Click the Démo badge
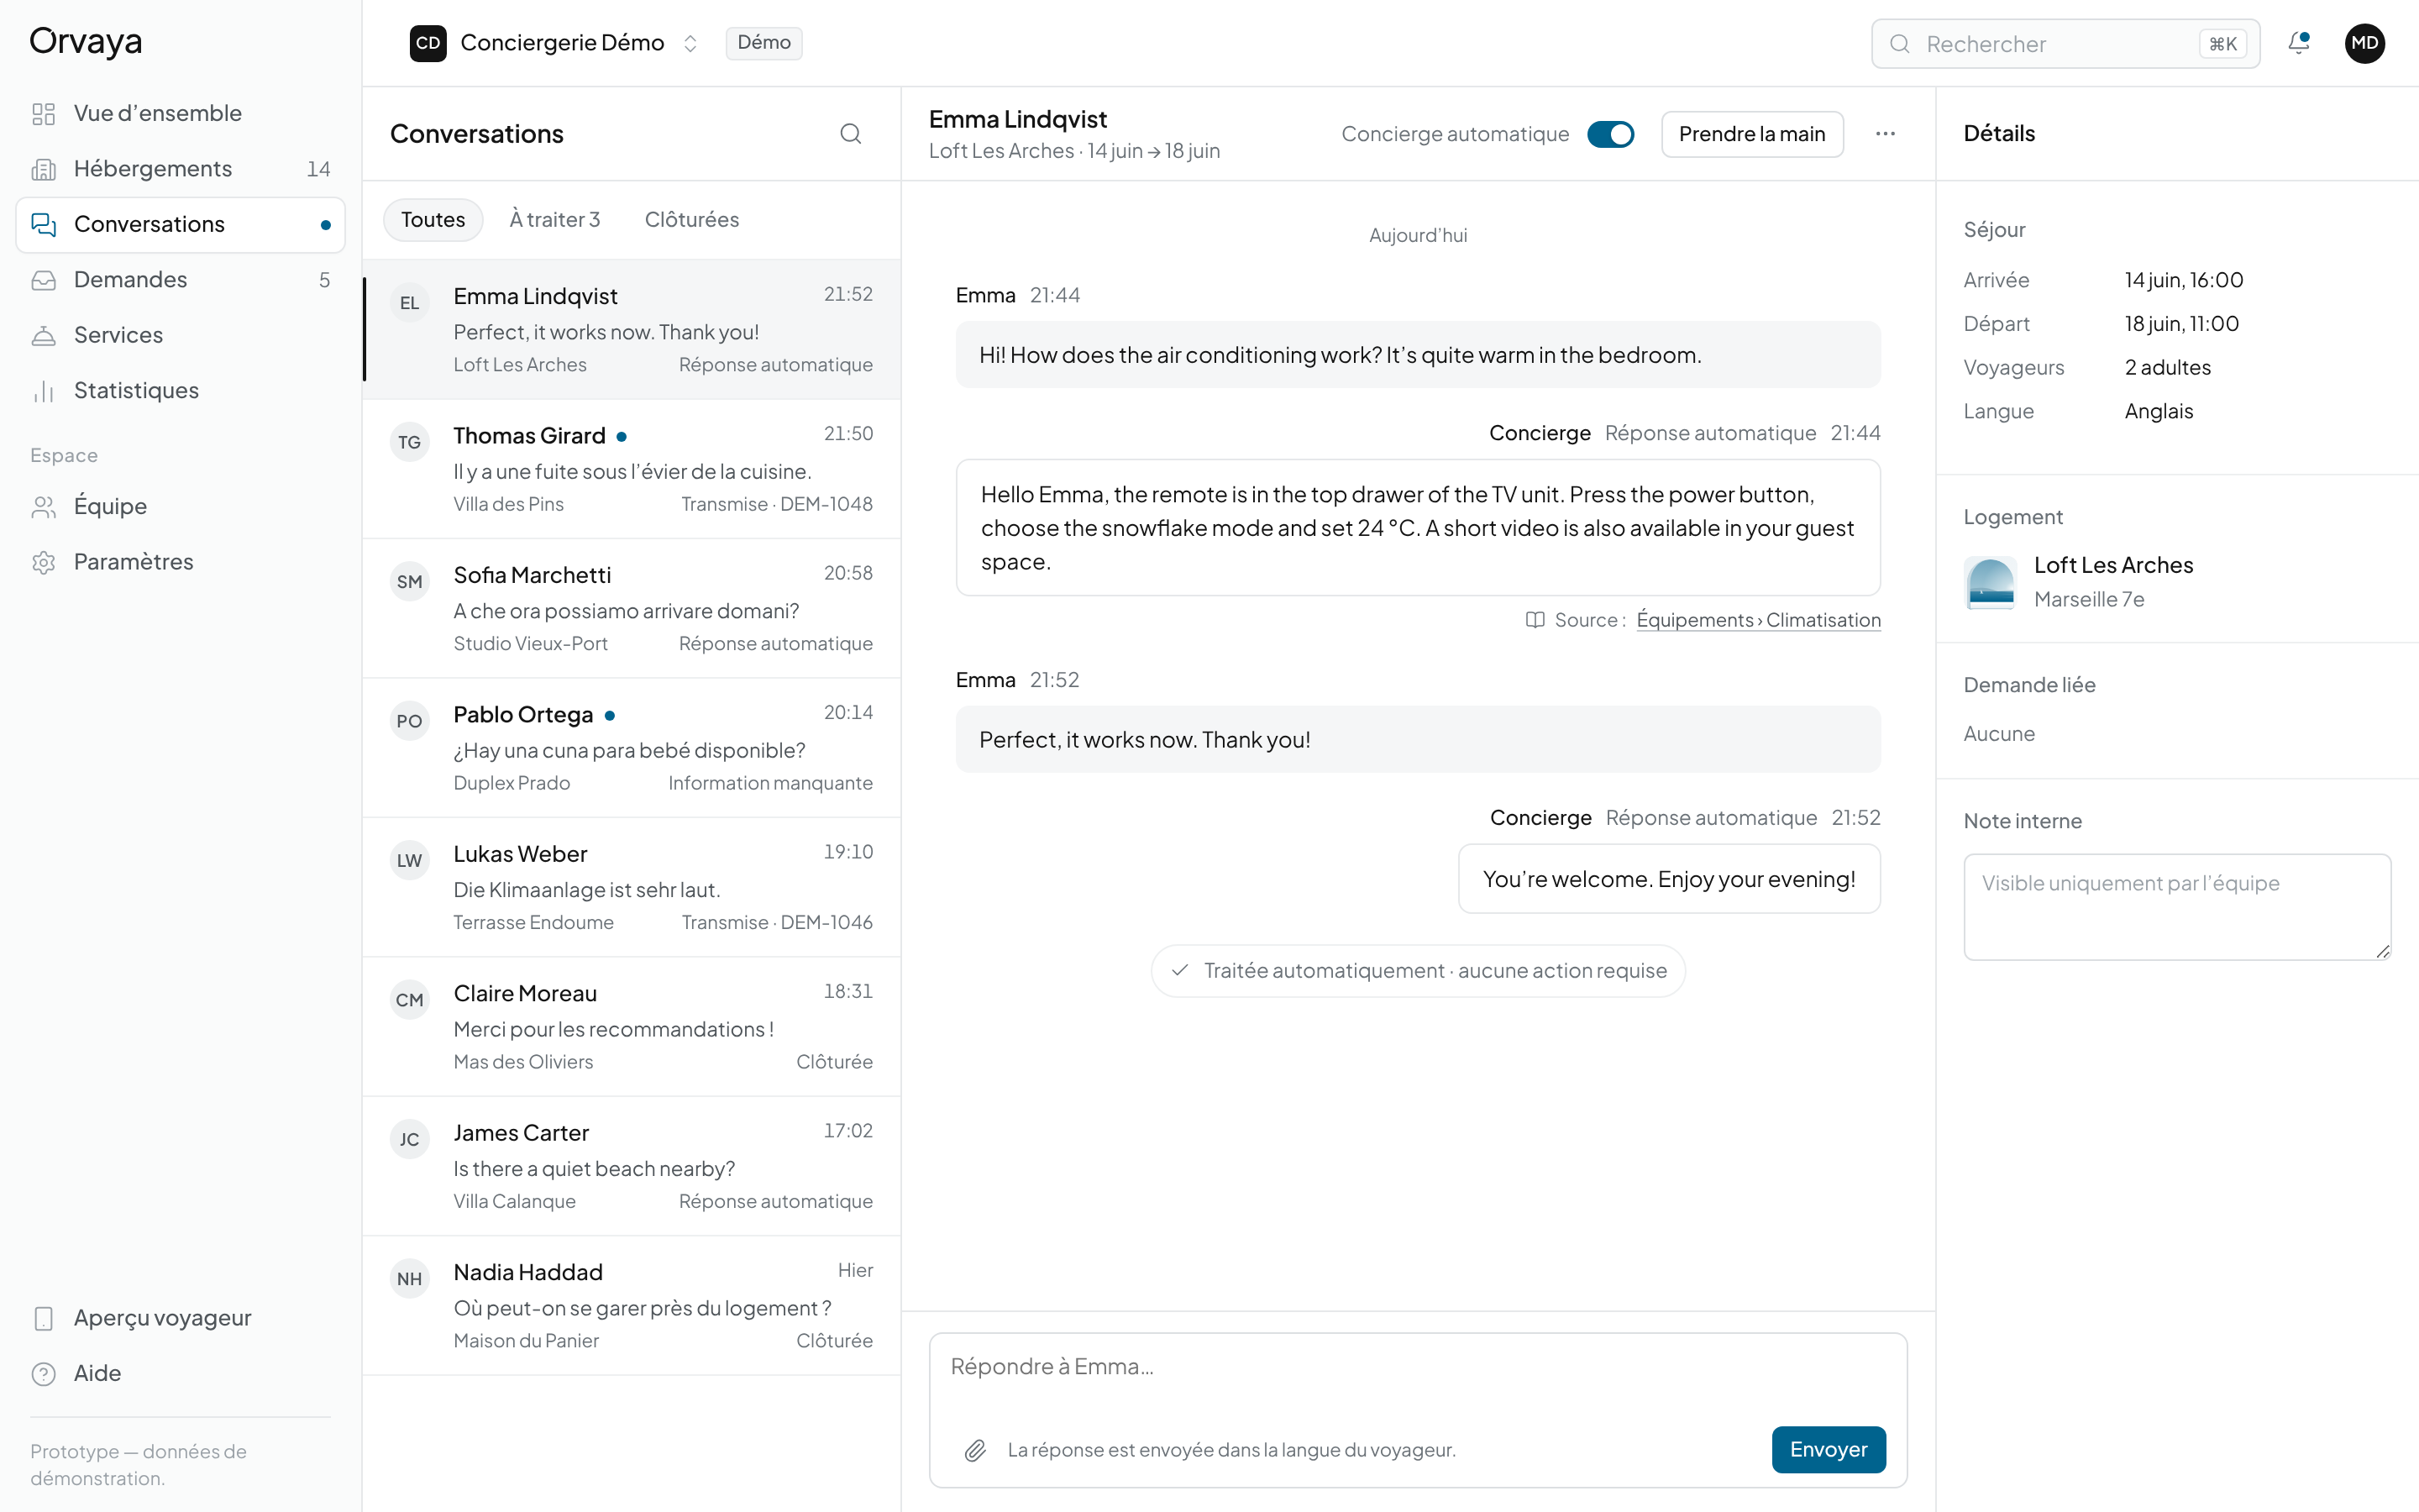This screenshot has height=1512, width=2419. (763, 43)
